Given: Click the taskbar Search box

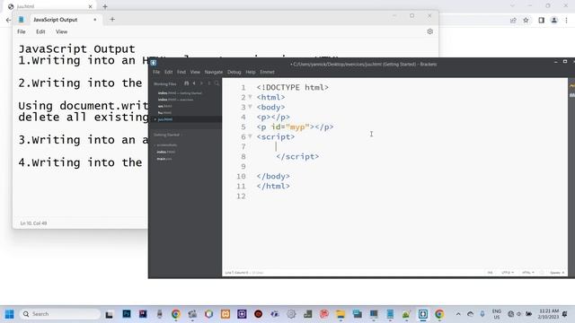Looking at the screenshot, I should coord(60,314).
